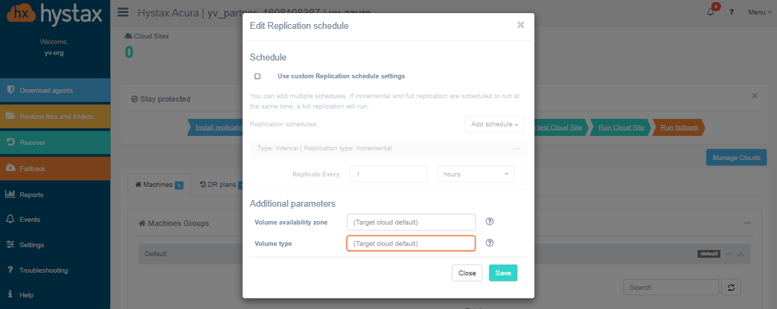Open the hours unit dropdown
Screen dimensions: 777x309
click(x=476, y=174)
